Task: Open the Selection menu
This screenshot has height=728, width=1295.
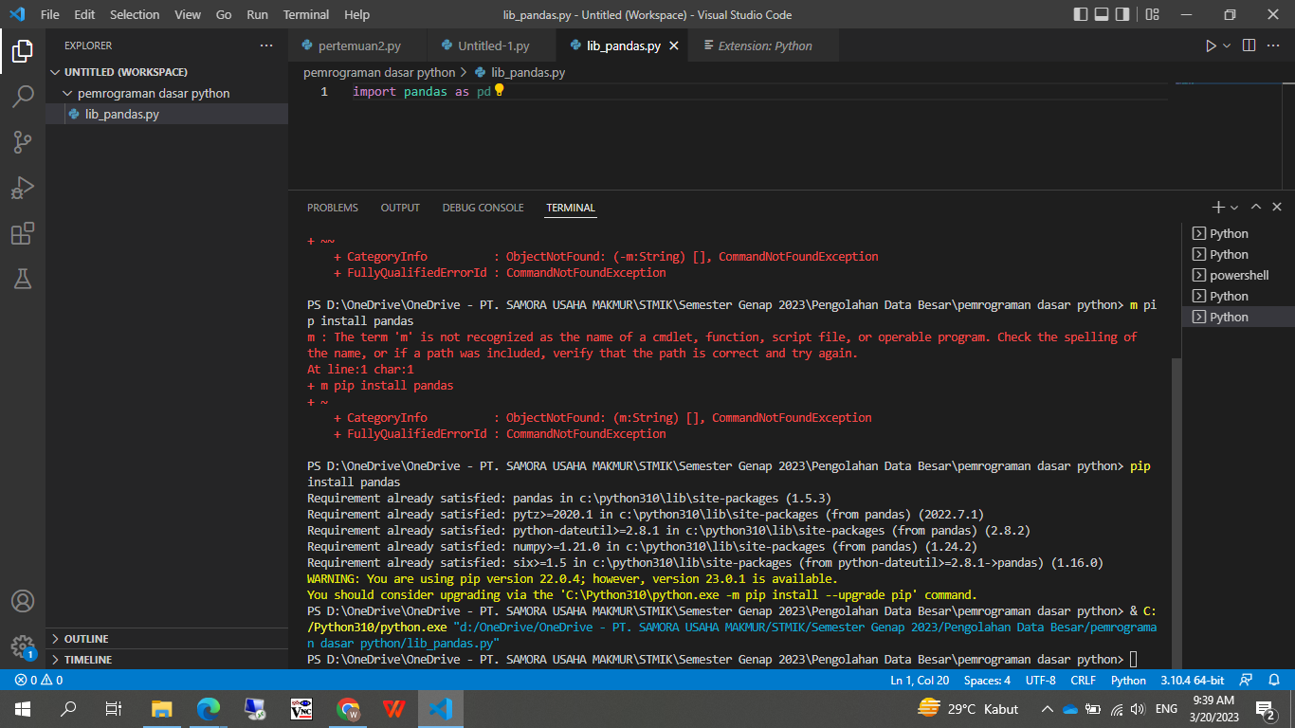Action: point(135,14)
